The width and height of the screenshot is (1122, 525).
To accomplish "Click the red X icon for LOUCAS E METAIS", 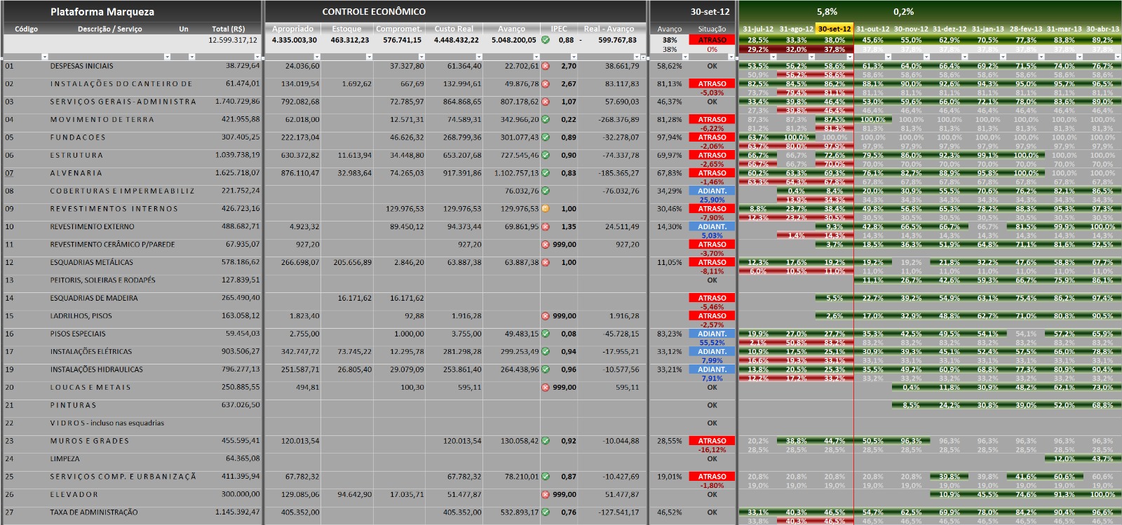I will tap(546, 388).
